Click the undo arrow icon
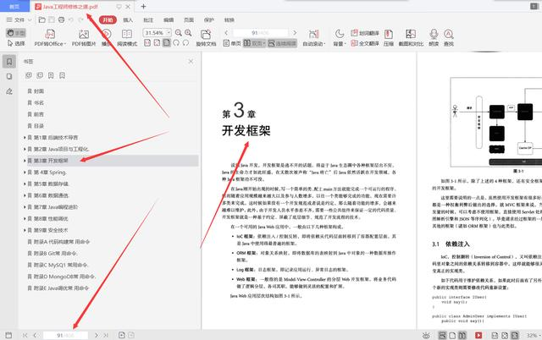This screenshot has height=340, width=542. pos(71,19)
